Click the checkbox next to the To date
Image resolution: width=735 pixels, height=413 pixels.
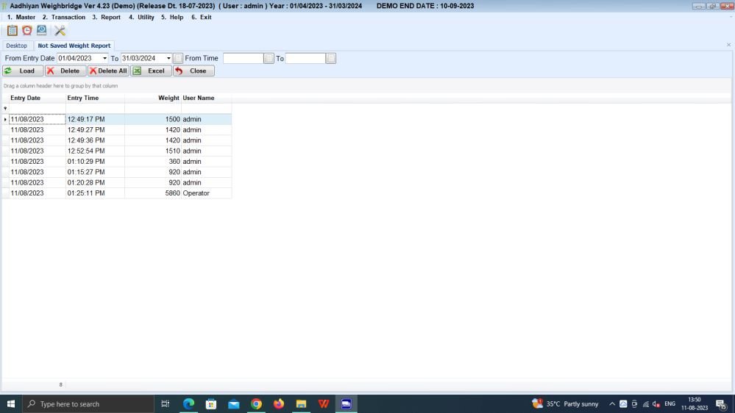178,58
